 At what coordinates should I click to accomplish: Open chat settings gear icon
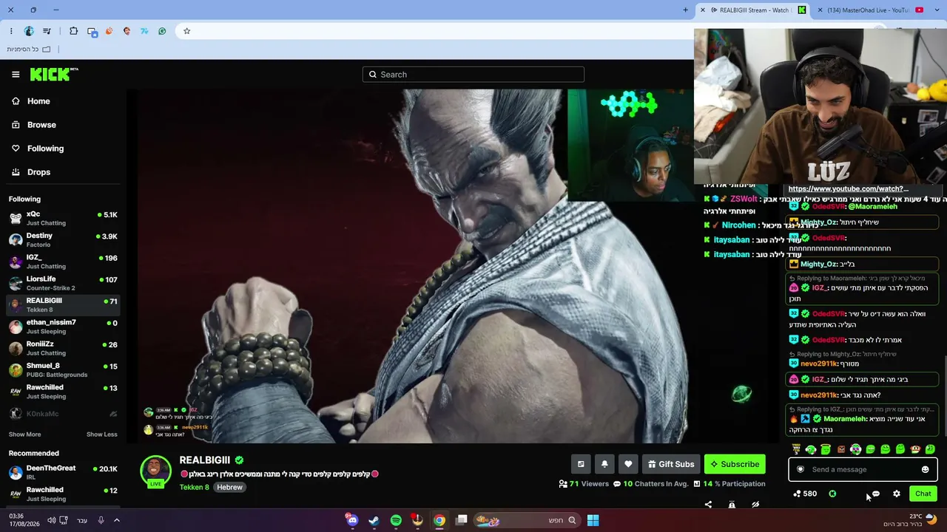pos(897,494)
